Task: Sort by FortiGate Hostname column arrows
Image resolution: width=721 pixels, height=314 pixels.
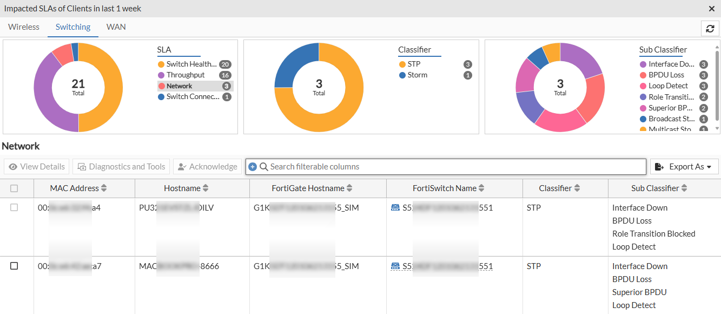Action: coord(349,188)
